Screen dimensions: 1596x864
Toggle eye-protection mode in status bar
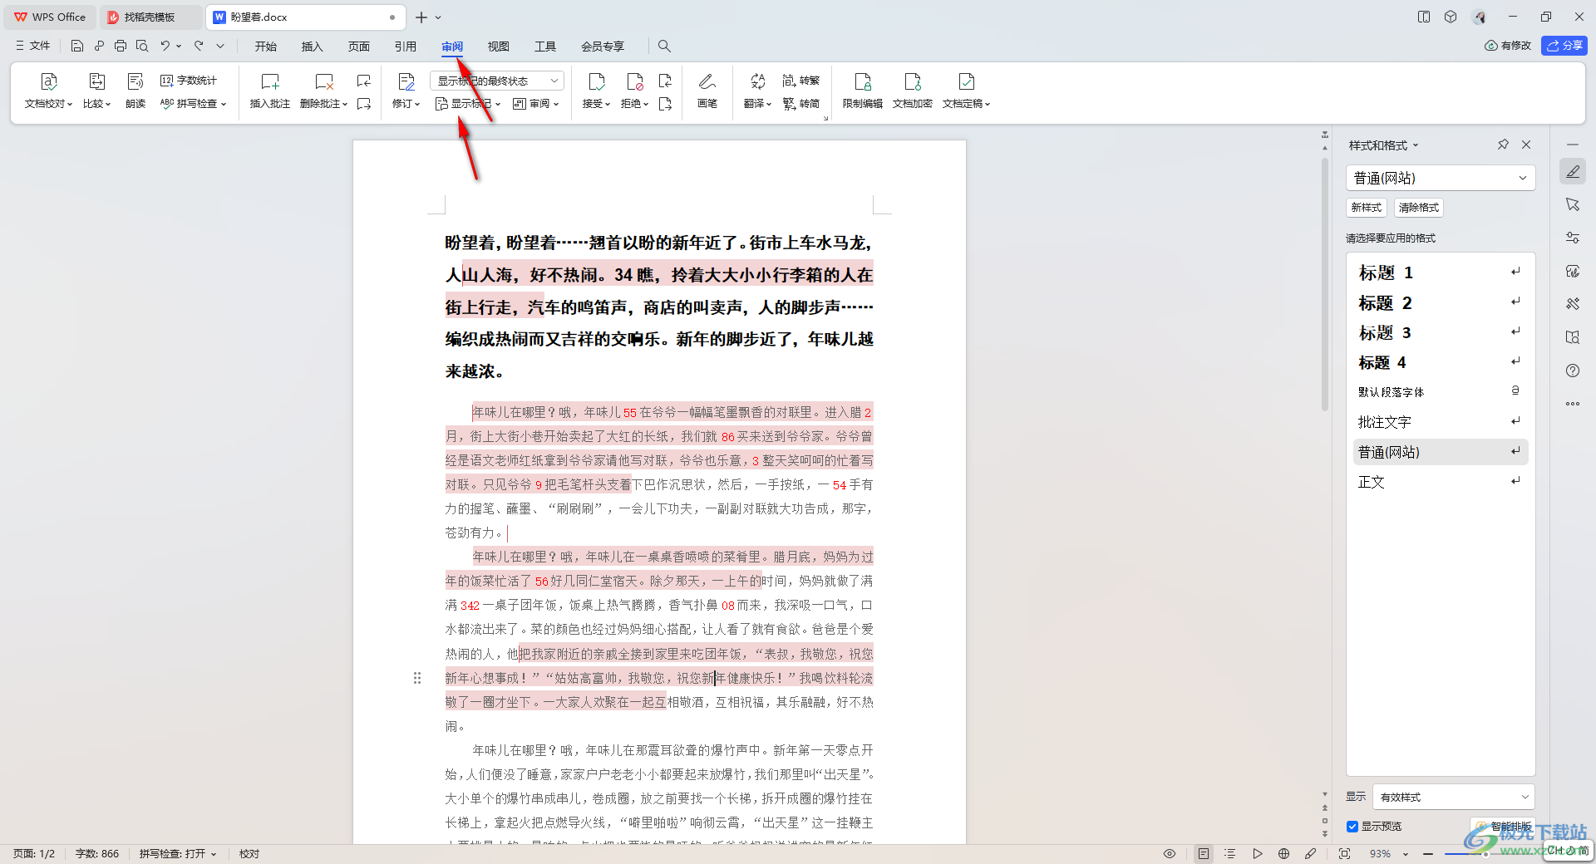click(x=1170, y=854)
